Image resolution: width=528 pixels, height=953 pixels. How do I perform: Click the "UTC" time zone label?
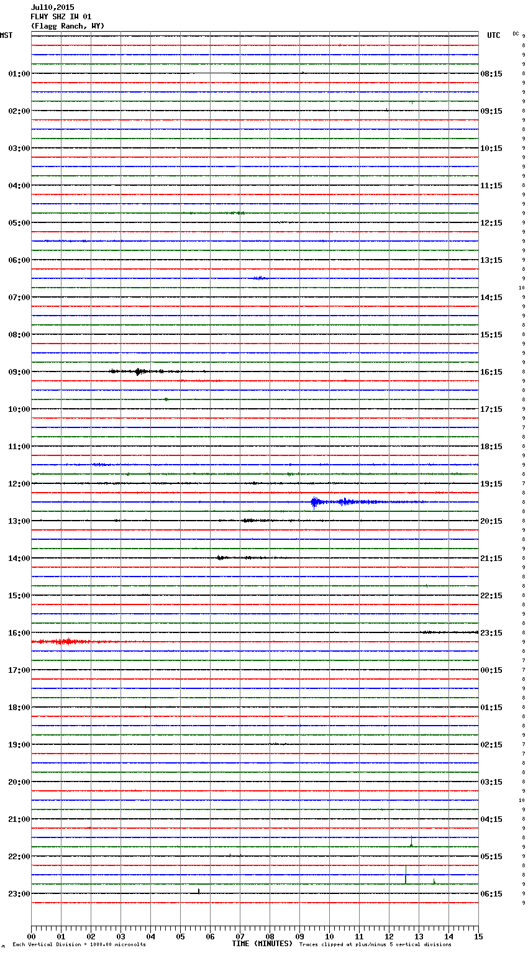(494, 35)
